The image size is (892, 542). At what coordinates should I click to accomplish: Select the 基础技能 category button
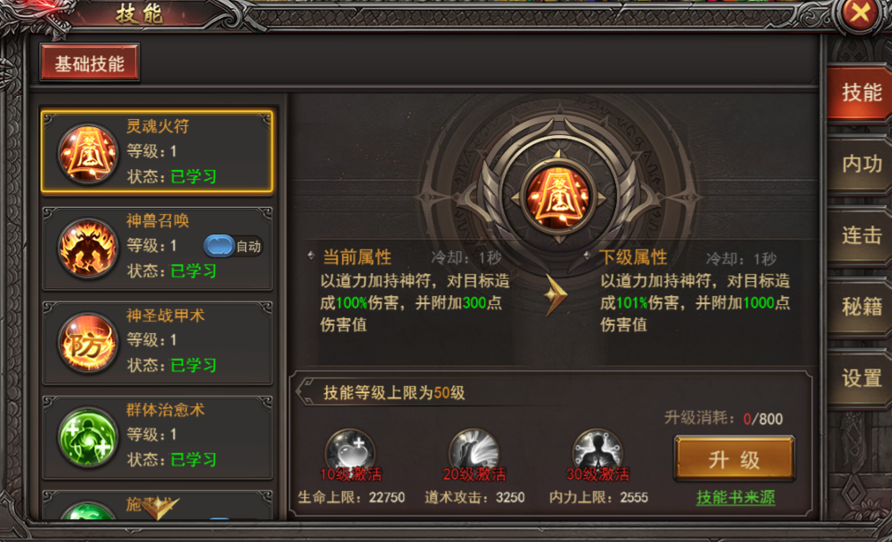pyautogui.click(x=90, y=63)
